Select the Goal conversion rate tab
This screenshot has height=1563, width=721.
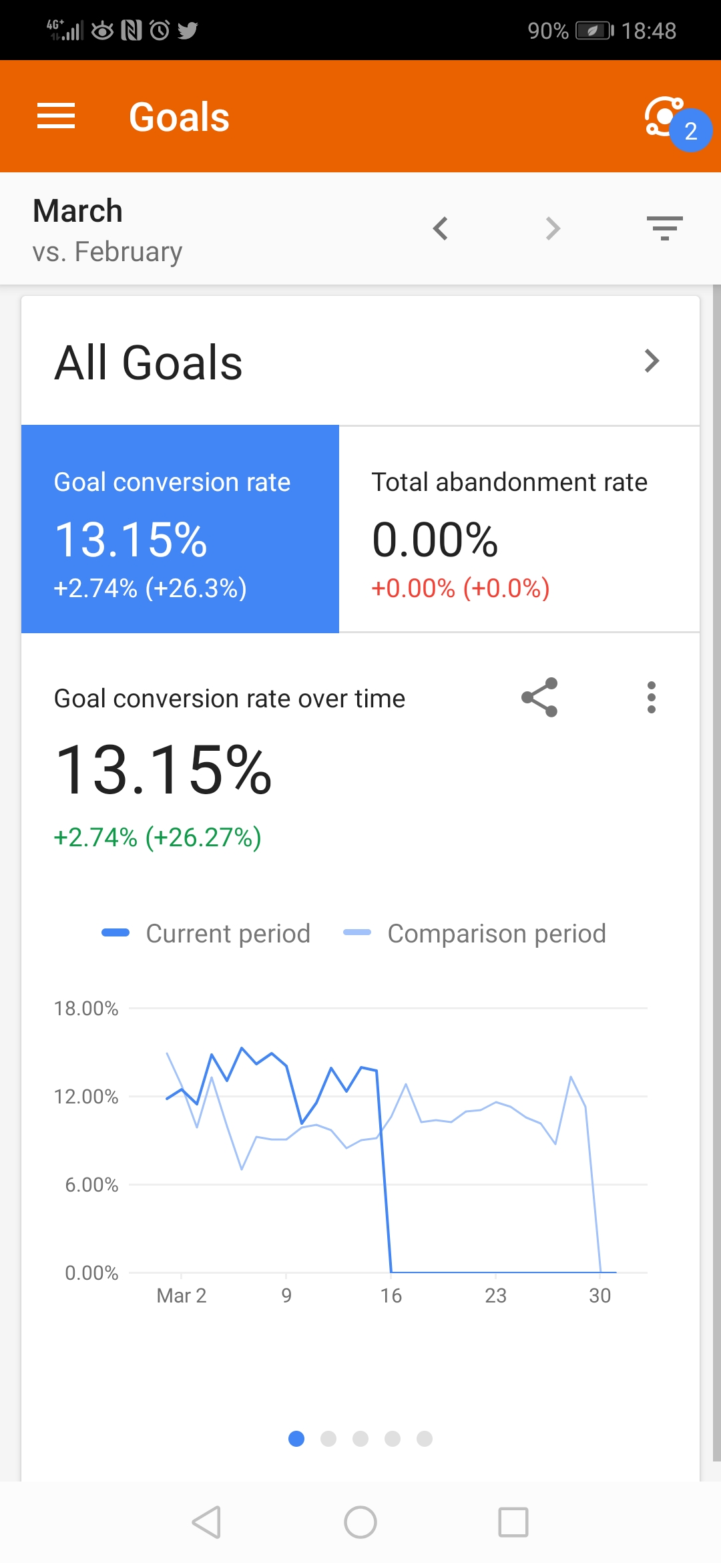[x=180, y=529]
